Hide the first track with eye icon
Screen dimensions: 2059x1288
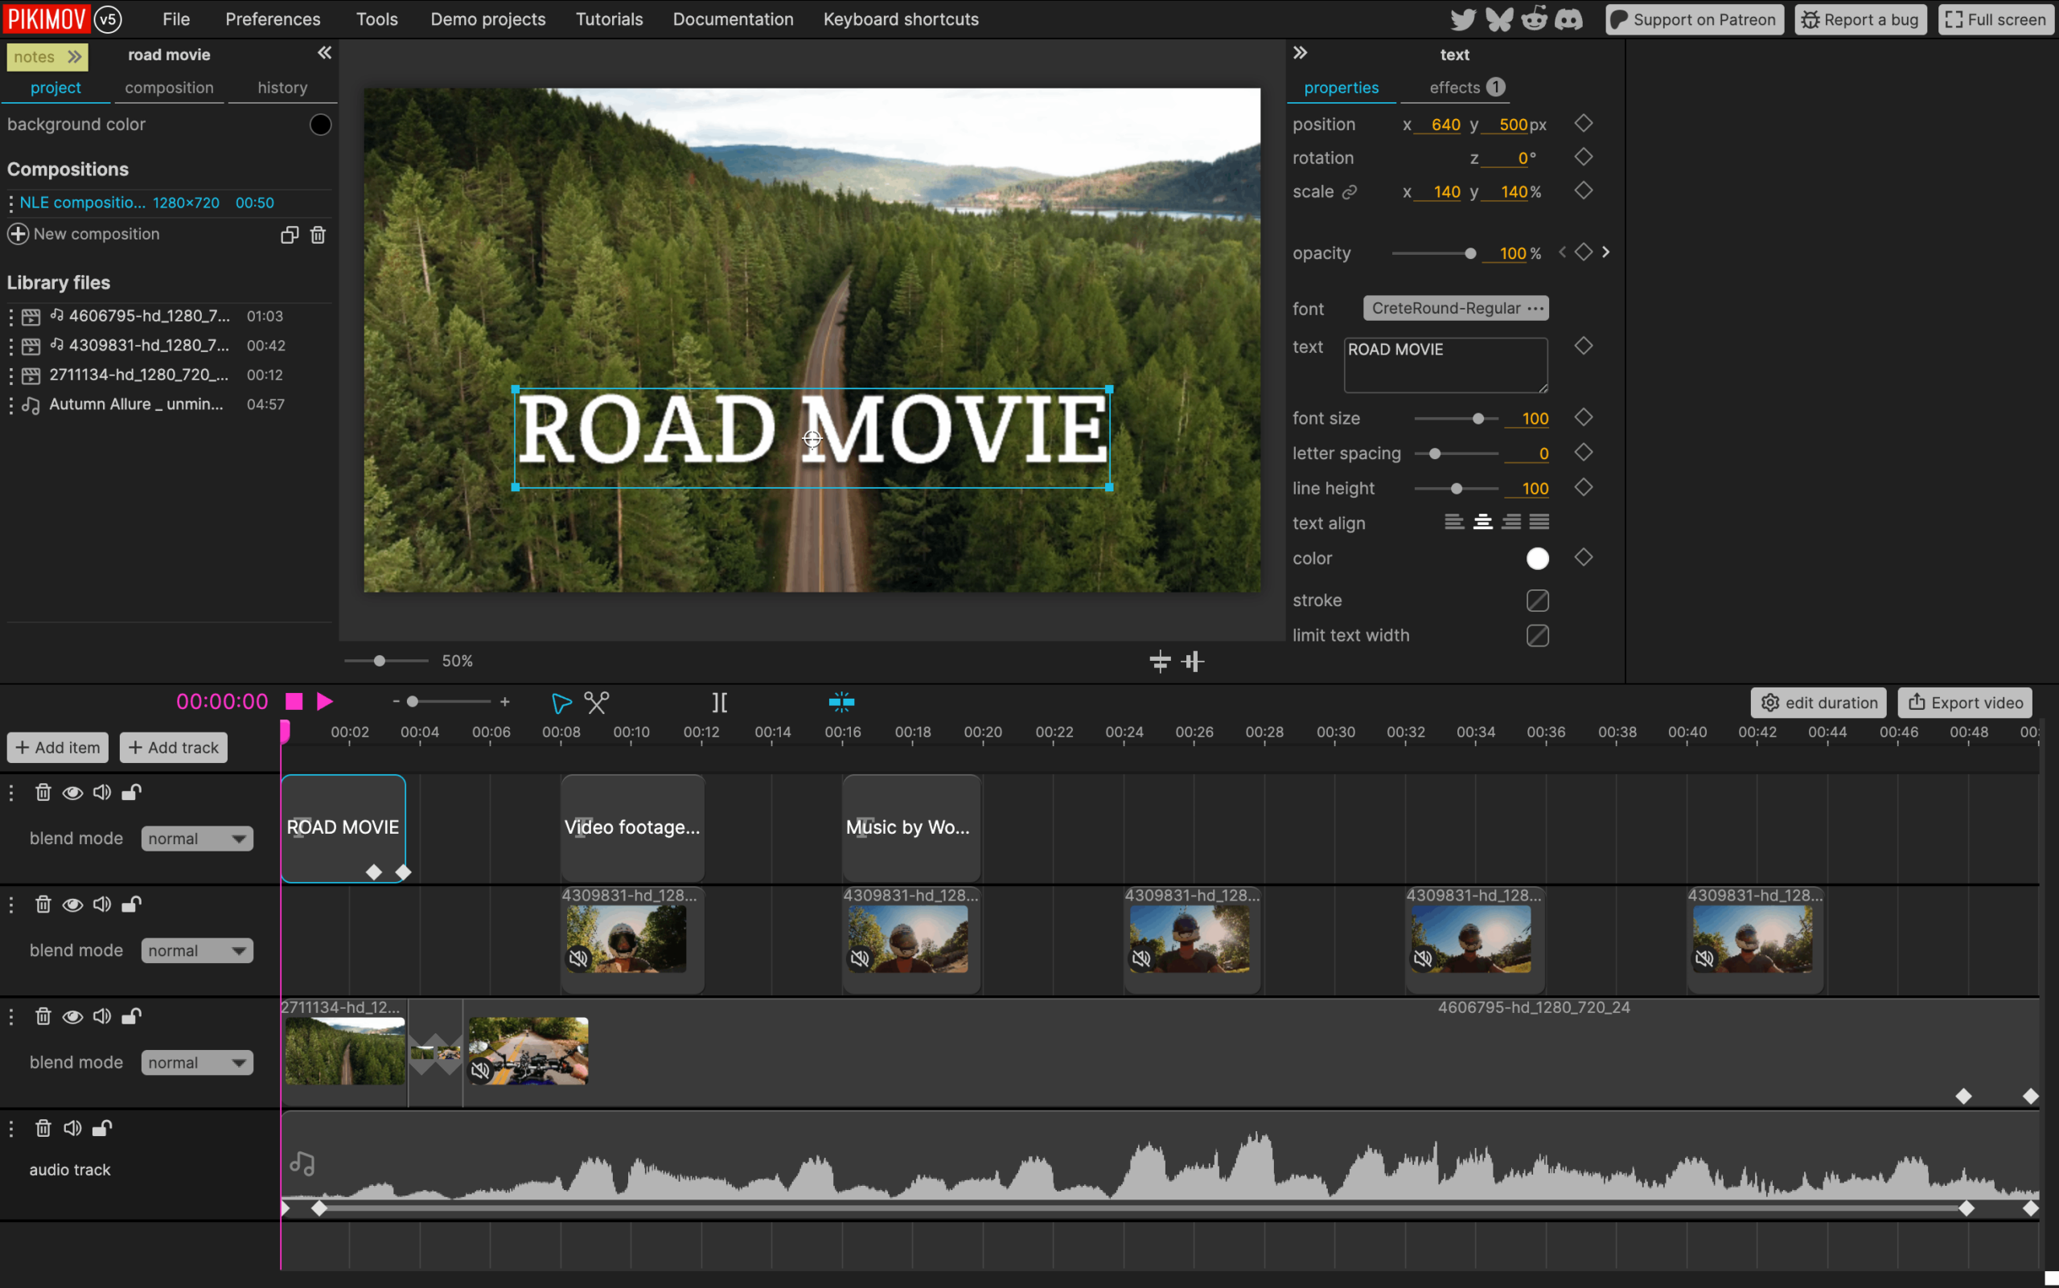click(72, 792)
